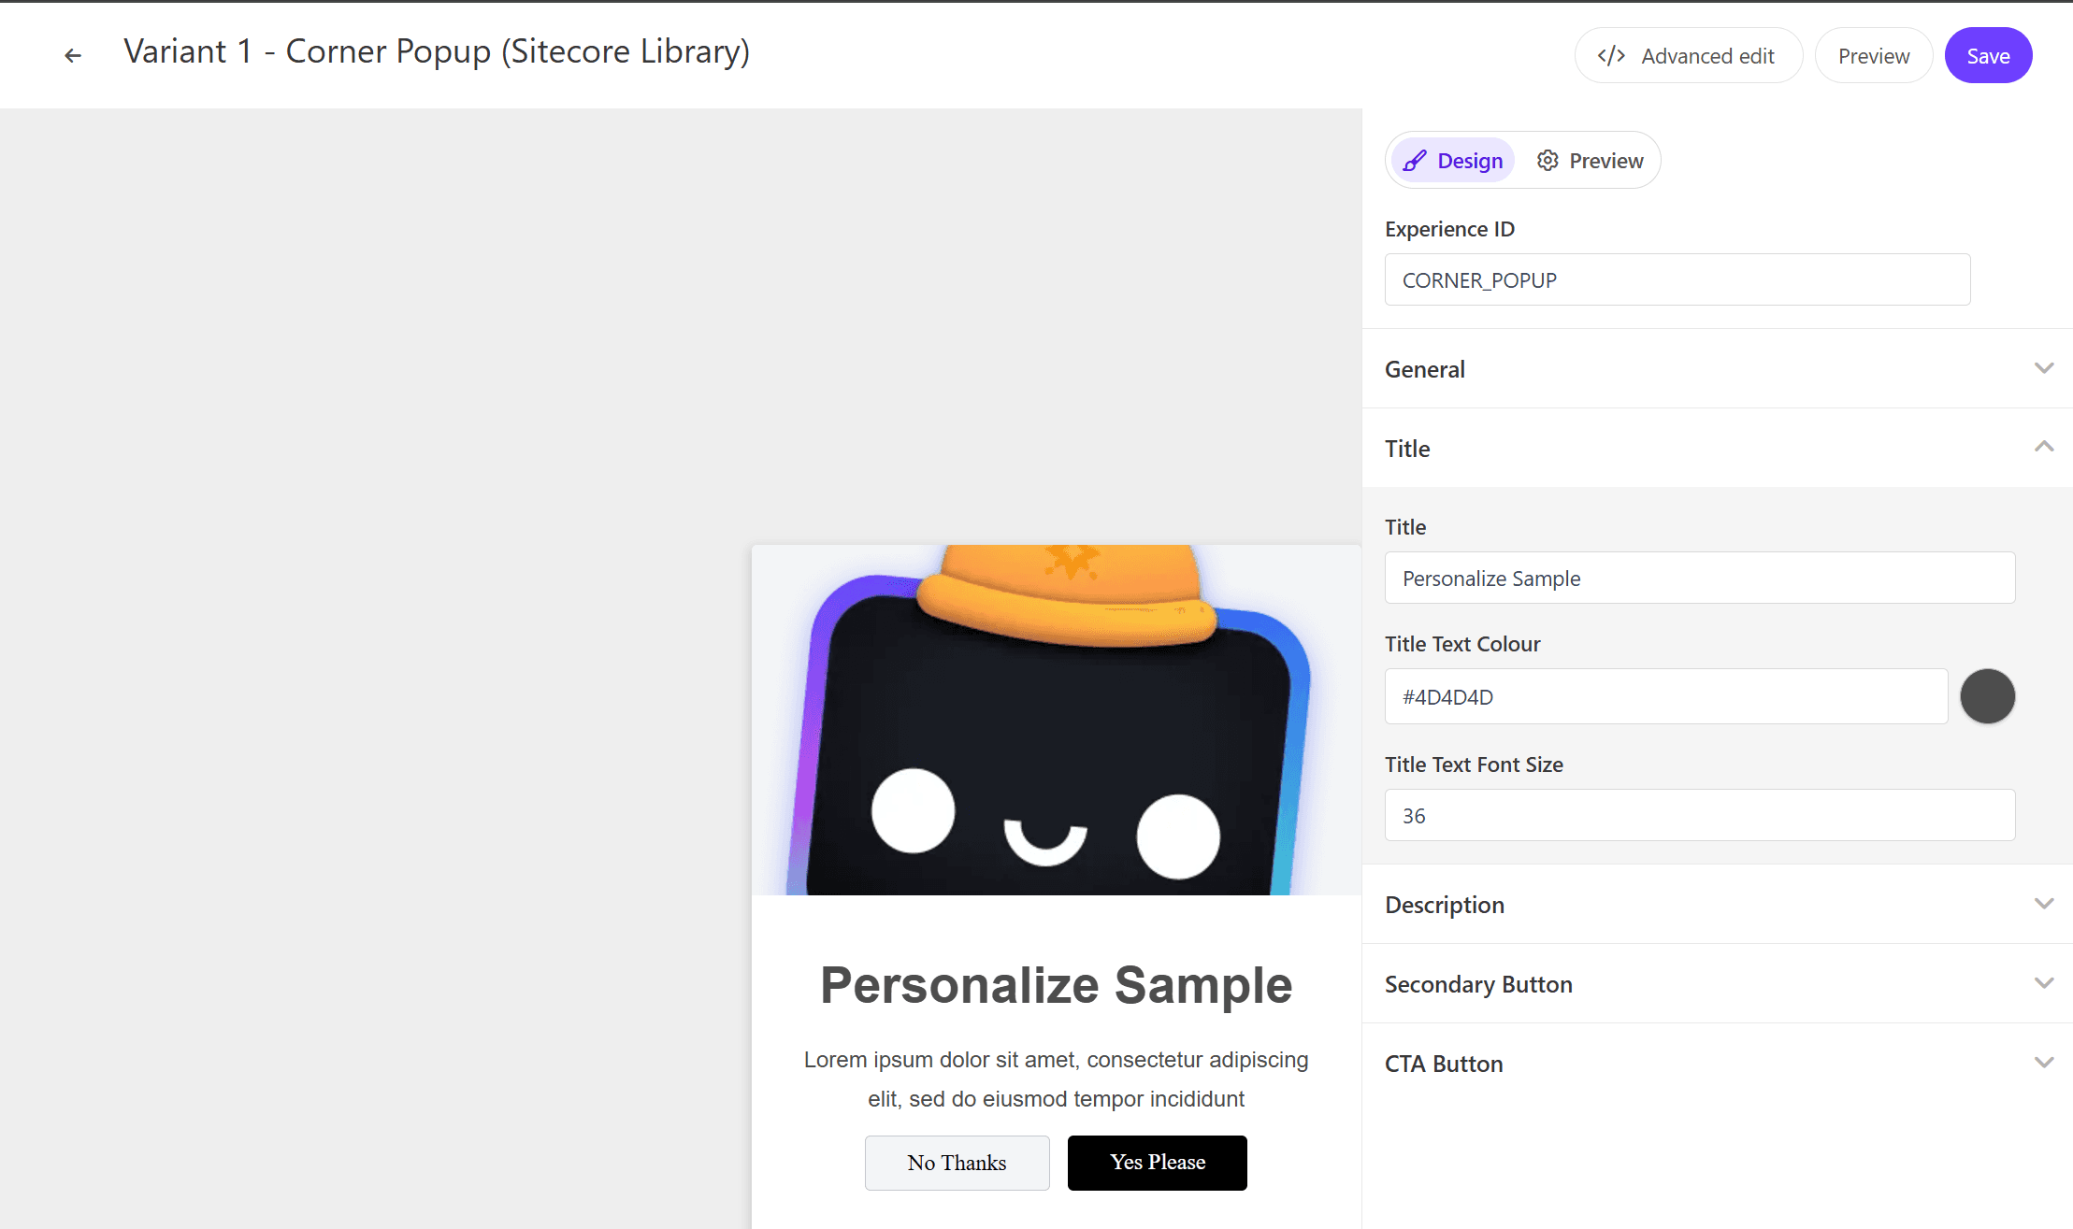This screenshot has width=2073, height=1229.
Task: Click the mascot image in popup
Action: point(1056,720)
